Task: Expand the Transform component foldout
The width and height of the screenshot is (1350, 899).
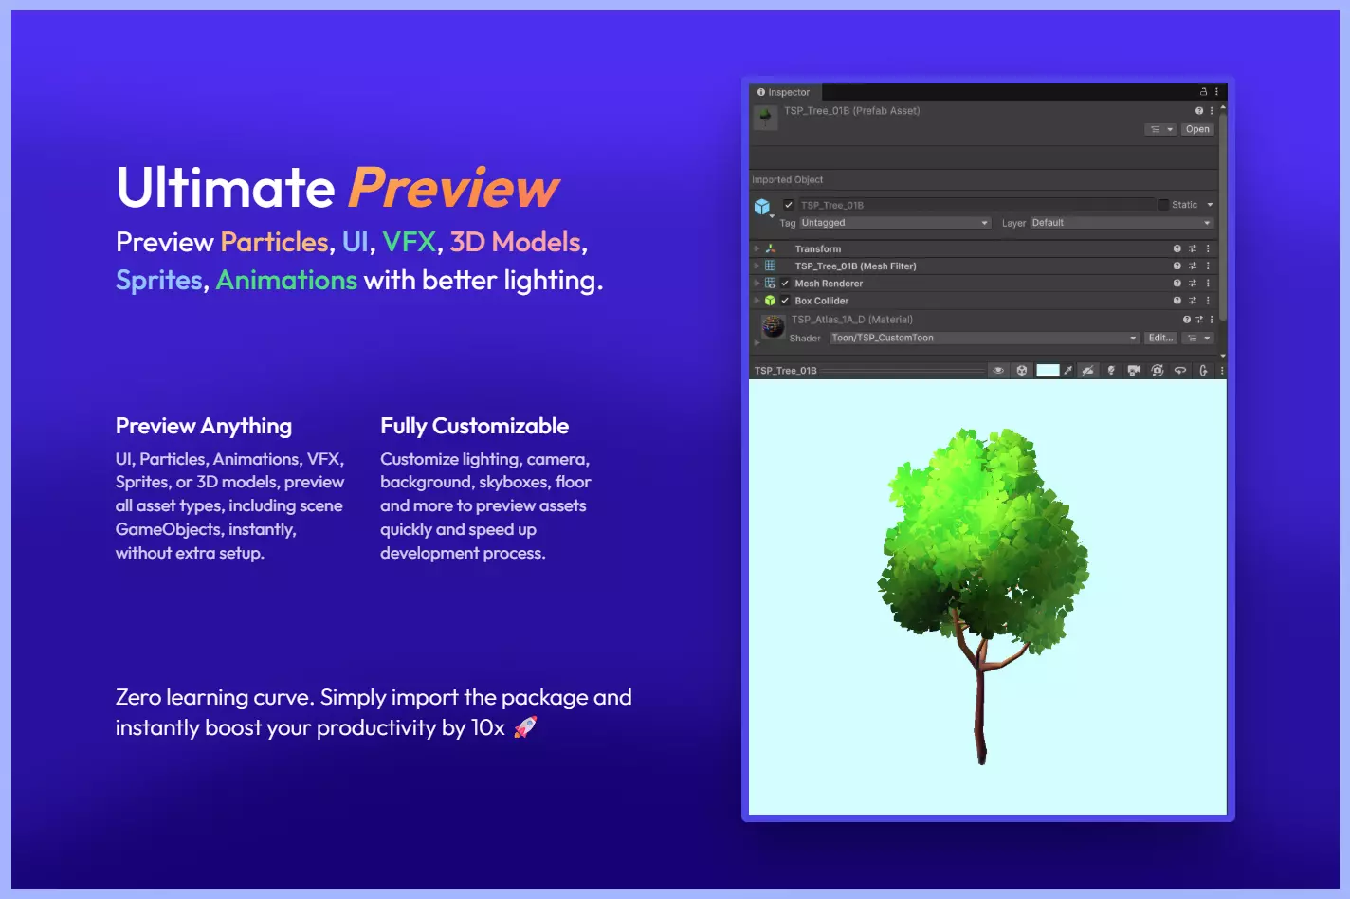Action: [x=757, y=249]
